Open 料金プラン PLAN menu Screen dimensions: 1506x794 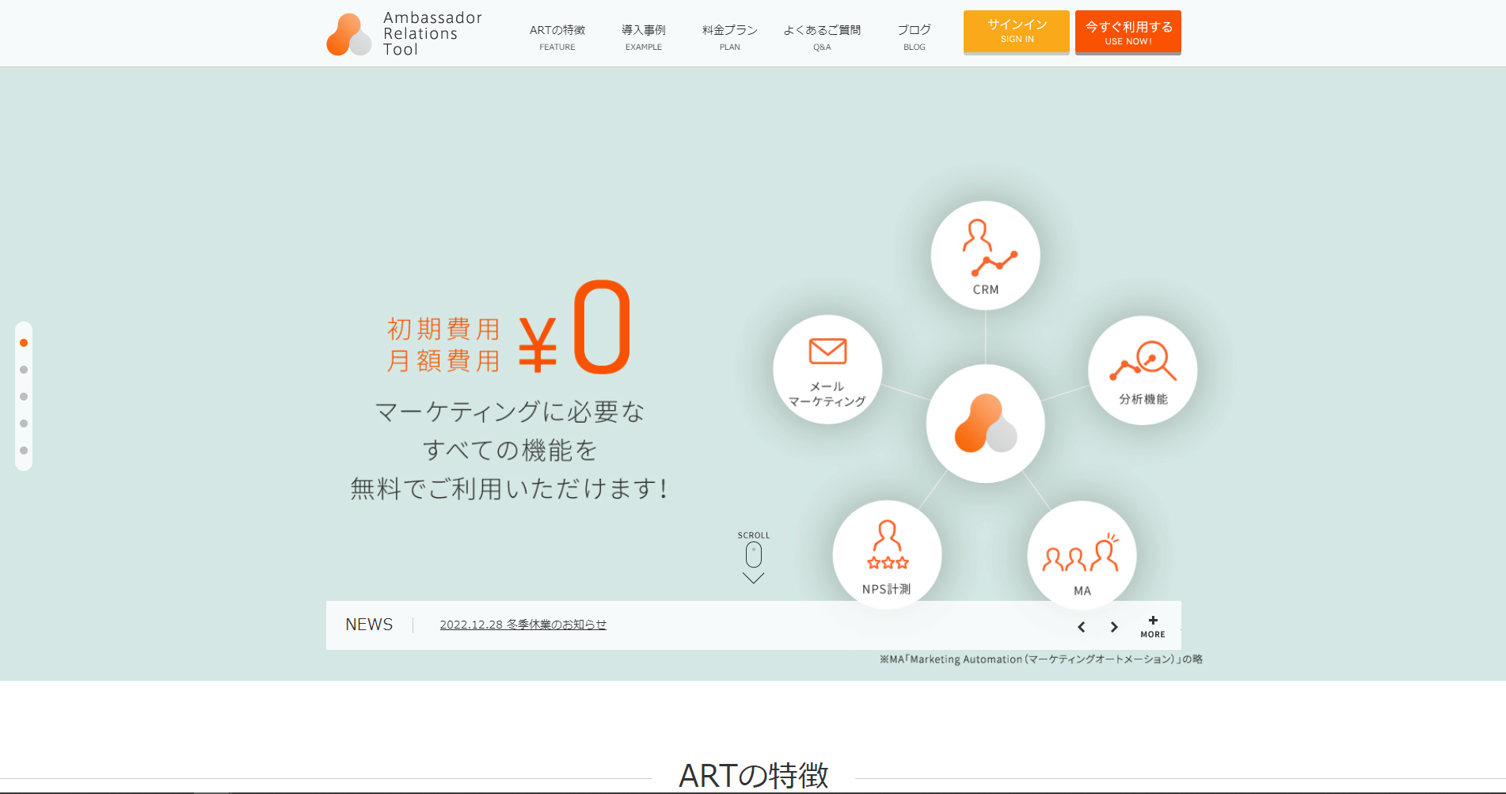(730, 36)
